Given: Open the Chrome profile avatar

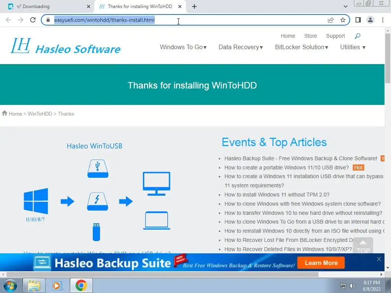Looking at the screenshot, I should click(x=370, y=20).
